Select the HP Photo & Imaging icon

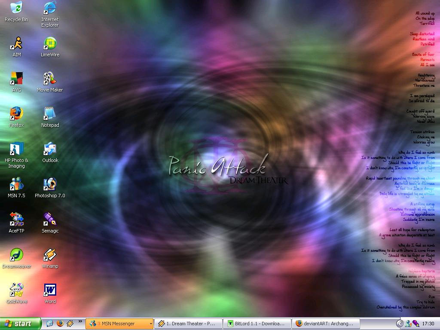tap(17, 155)
